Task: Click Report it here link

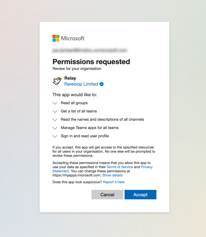Action: click(x=114, y=182)
